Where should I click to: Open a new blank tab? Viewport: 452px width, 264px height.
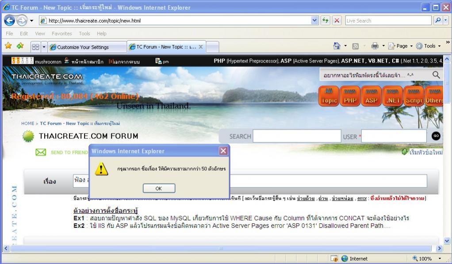click(x=213, y=47)
